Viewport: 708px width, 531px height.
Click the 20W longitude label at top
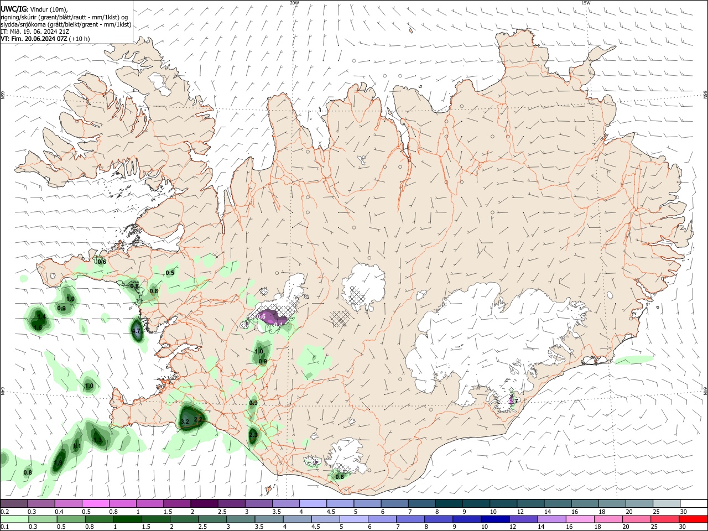point(294,3)
